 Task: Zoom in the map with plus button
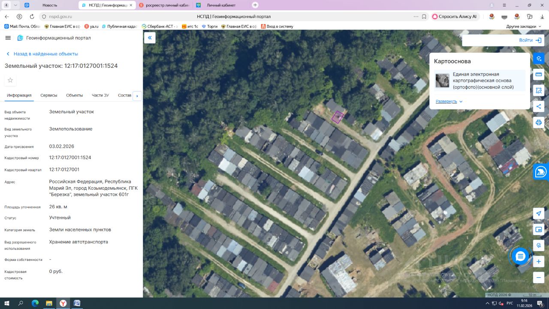tap(539, 261)
